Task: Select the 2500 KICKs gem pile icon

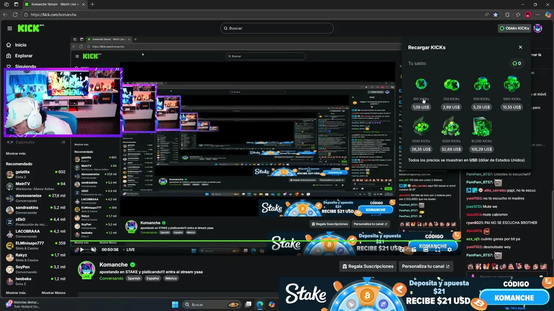Action: 421,126
